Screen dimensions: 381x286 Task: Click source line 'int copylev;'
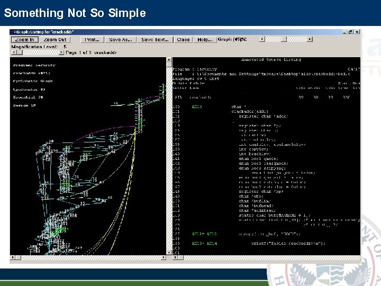click(x=253, y=149)
